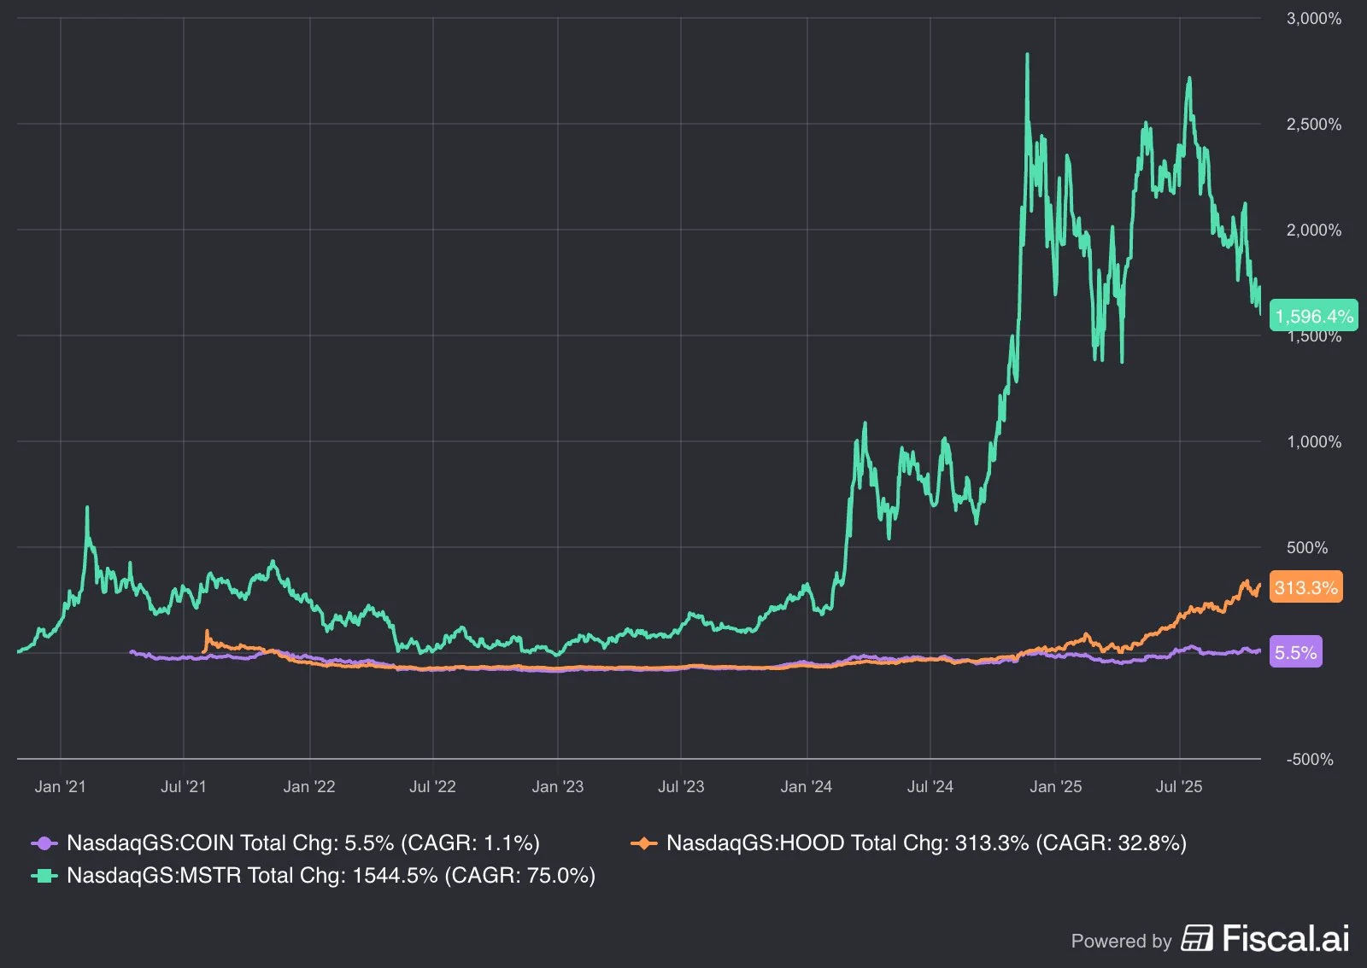Click the 3,000% y-axis label
This screenshot has width=1367, height=968.
(1314, 18)
